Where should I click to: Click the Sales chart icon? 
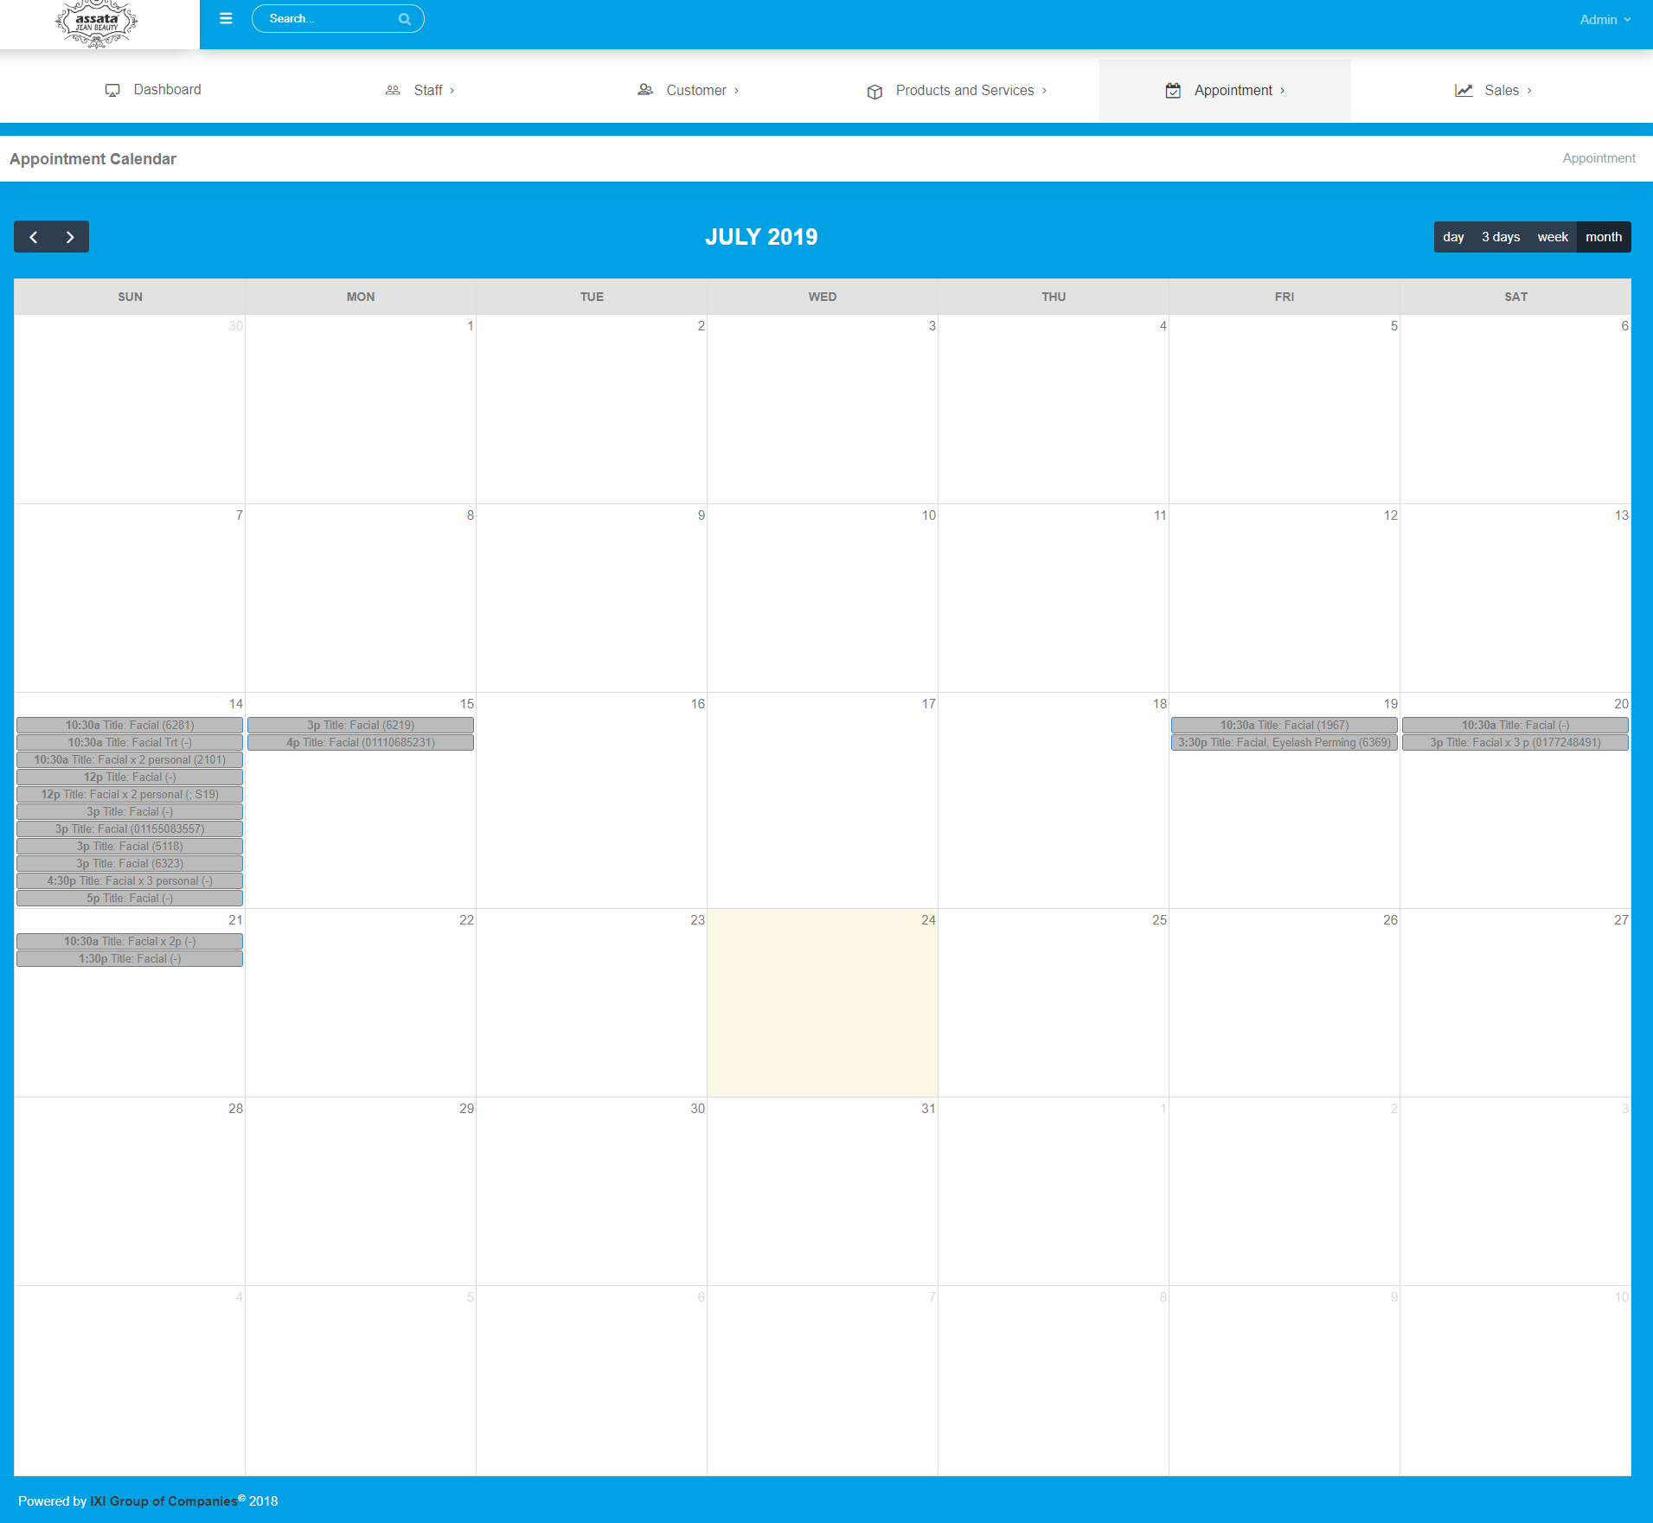[x=1464, y=91]
